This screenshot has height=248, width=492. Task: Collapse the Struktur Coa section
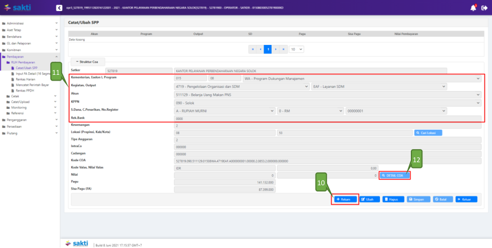tap(85, 61)
